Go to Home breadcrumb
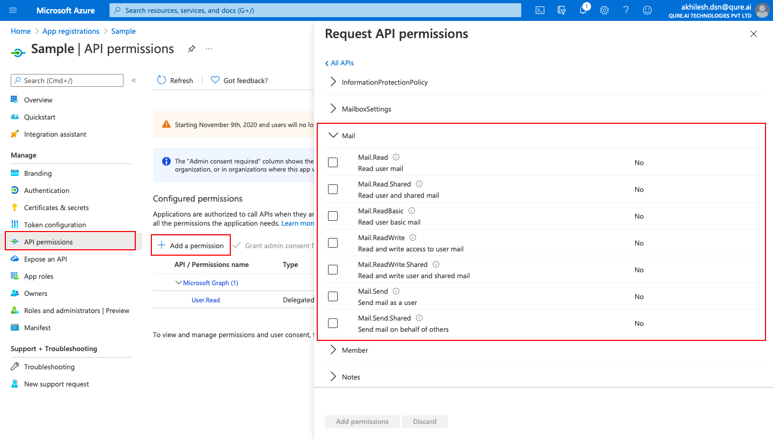 (x=20, y=31)
